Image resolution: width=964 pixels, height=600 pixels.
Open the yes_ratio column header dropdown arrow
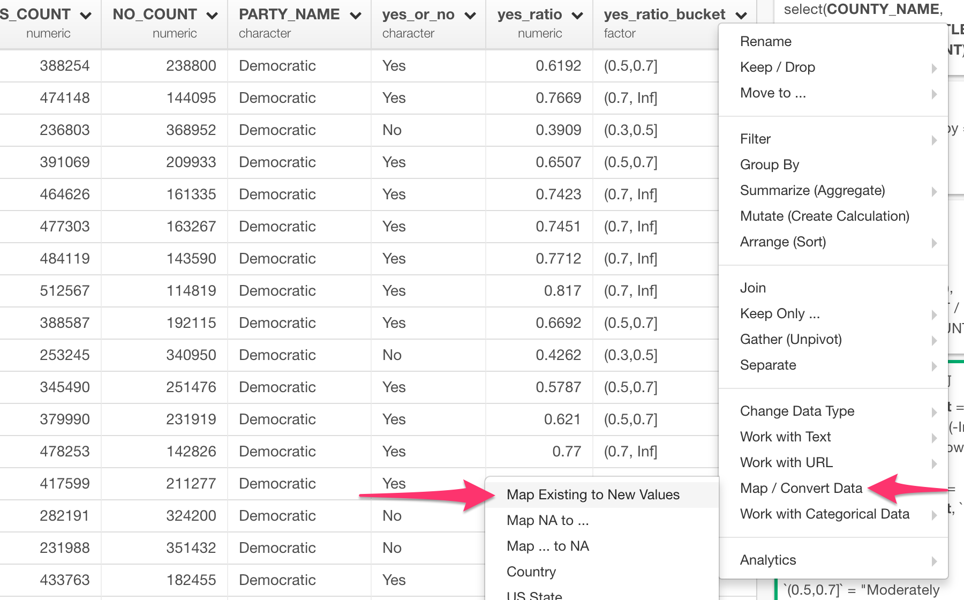pyautogui.click(x=577, y=14)
